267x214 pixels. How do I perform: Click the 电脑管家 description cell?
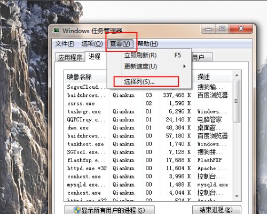coord(209,120)
